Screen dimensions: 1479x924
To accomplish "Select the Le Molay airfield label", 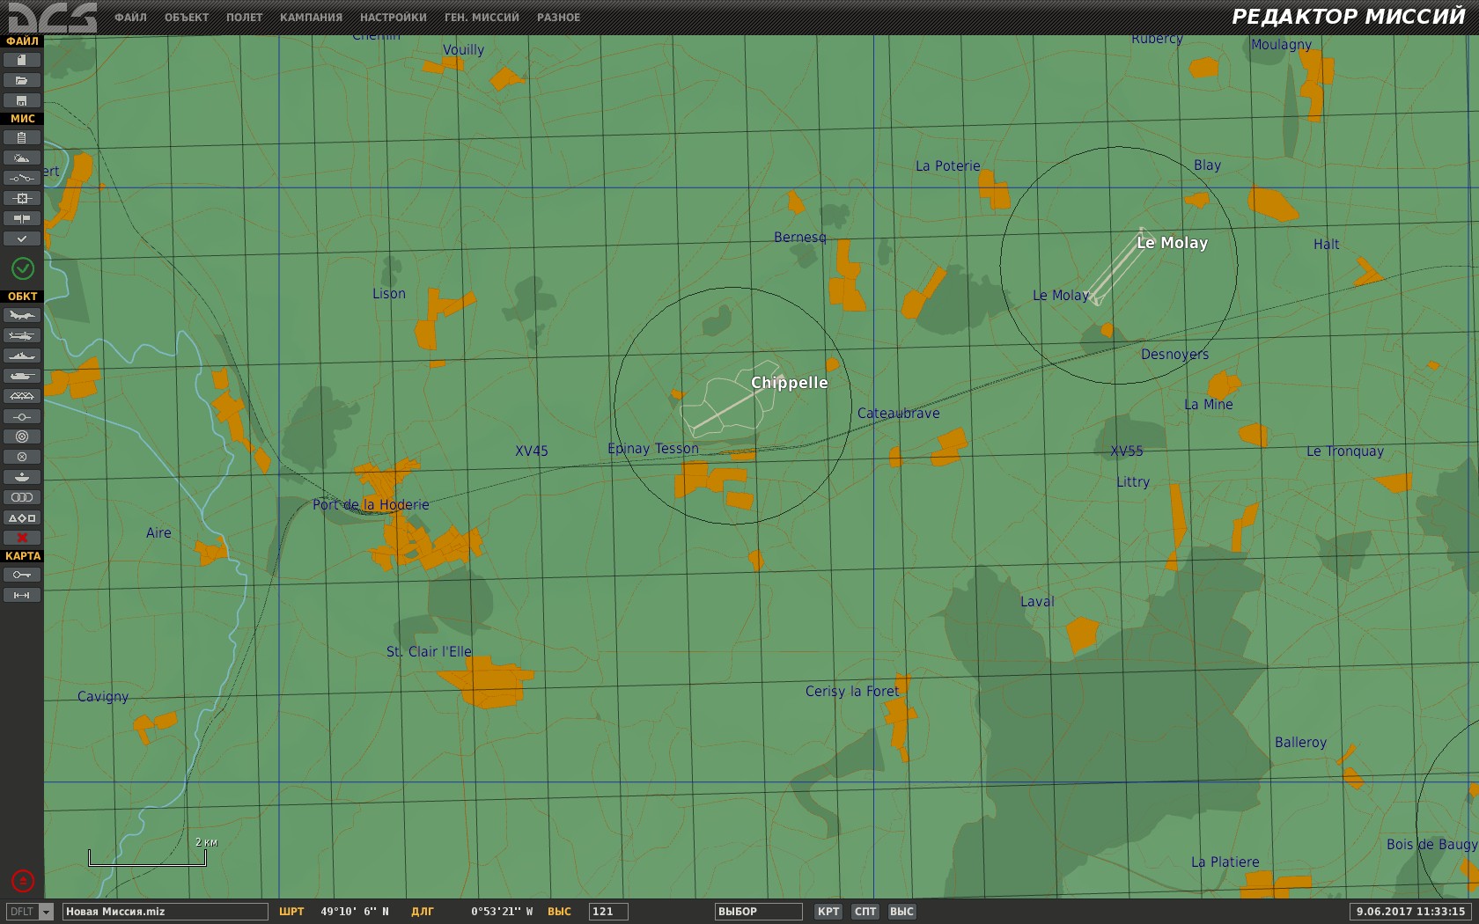I will [x=1172, y=243].
